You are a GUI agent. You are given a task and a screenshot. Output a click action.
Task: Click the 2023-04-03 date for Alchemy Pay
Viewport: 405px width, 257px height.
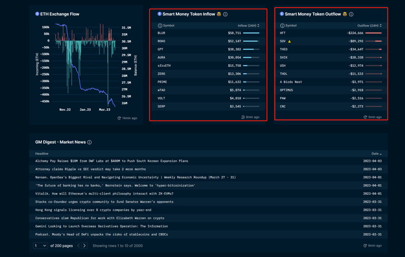(372, 161)
